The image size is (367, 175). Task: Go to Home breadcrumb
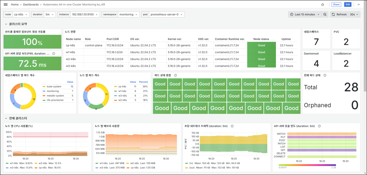tap(15, 5)
